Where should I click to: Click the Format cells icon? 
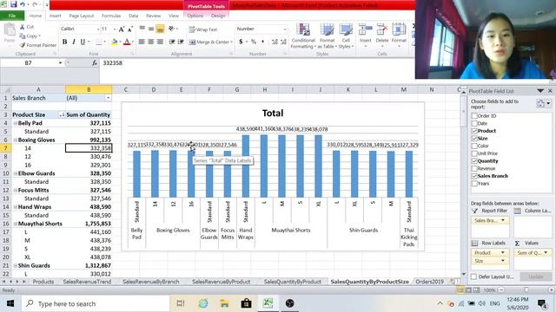coord(399,29)
